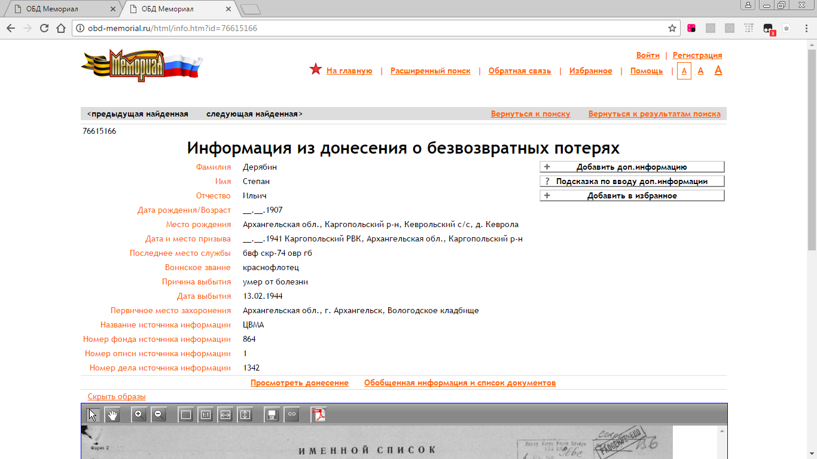817x459 pixels.
Task: View site information icon in address bar
Action: [x=80, y=28]
